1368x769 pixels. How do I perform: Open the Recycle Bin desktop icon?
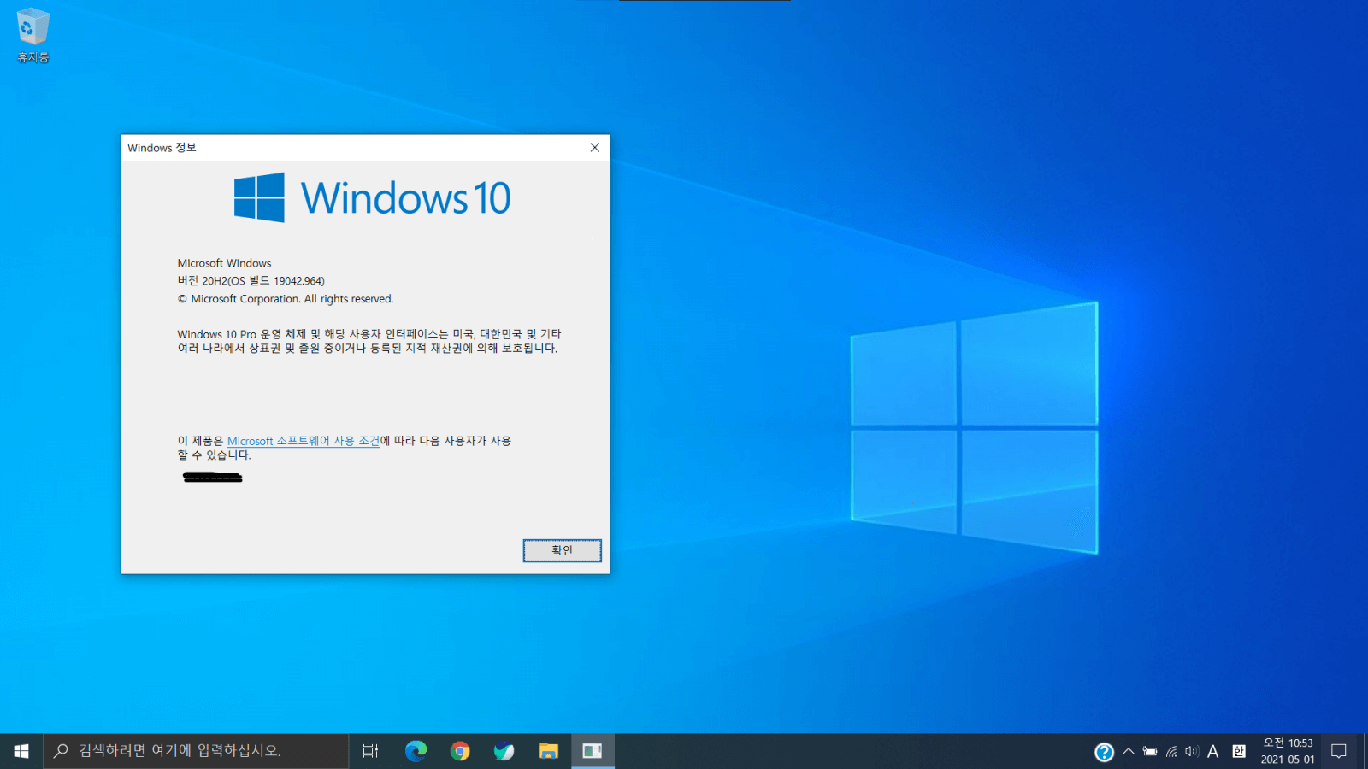click(32, 35)
